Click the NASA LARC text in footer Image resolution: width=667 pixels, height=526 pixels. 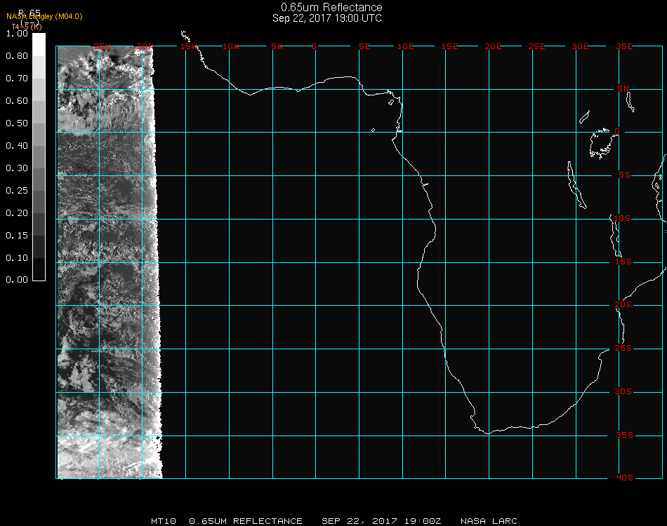pyautogui.click(x=489, y=521)
